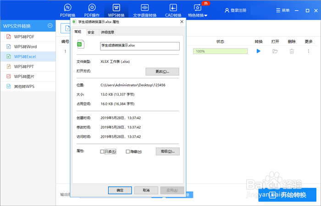Screen dimensions: 321x206
Task: Open the 高级(D)... button
Action: click(x=168, y=152)
